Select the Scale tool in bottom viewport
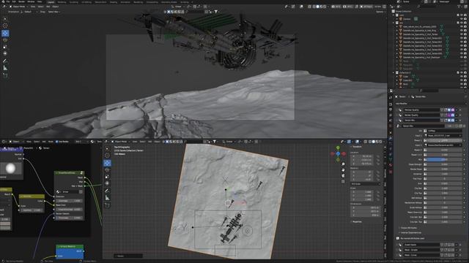The image size is (469, 263). pos(107,177)
